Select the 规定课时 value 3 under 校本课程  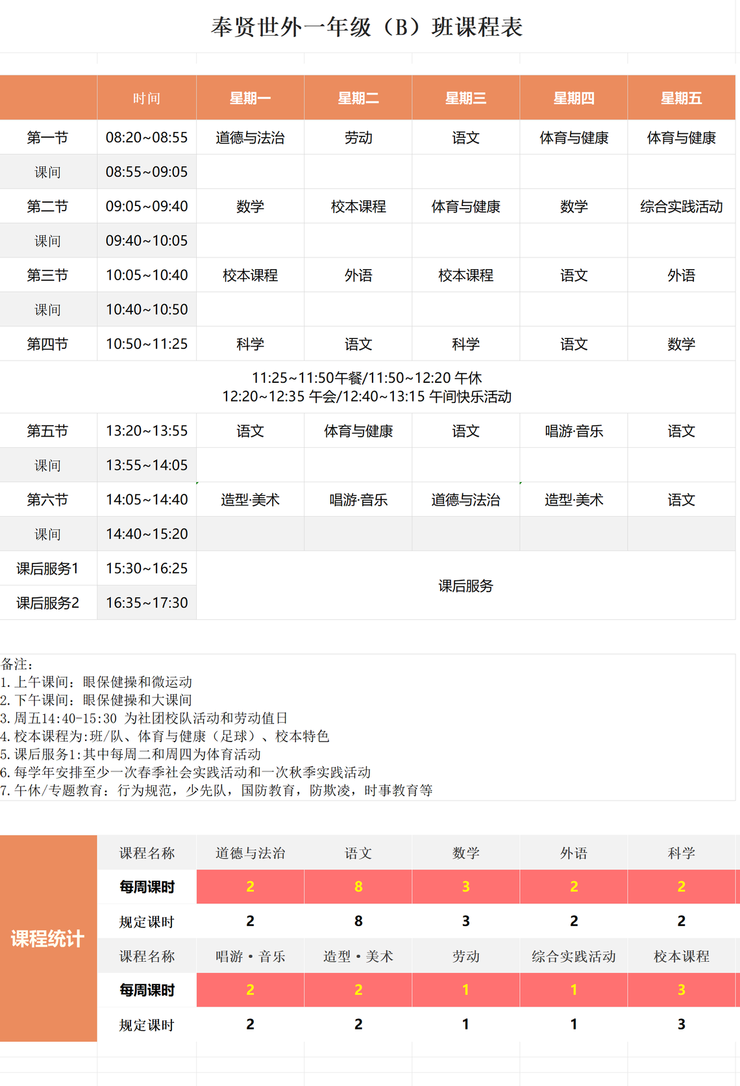pyautogui.click(x=681, y=1024)
